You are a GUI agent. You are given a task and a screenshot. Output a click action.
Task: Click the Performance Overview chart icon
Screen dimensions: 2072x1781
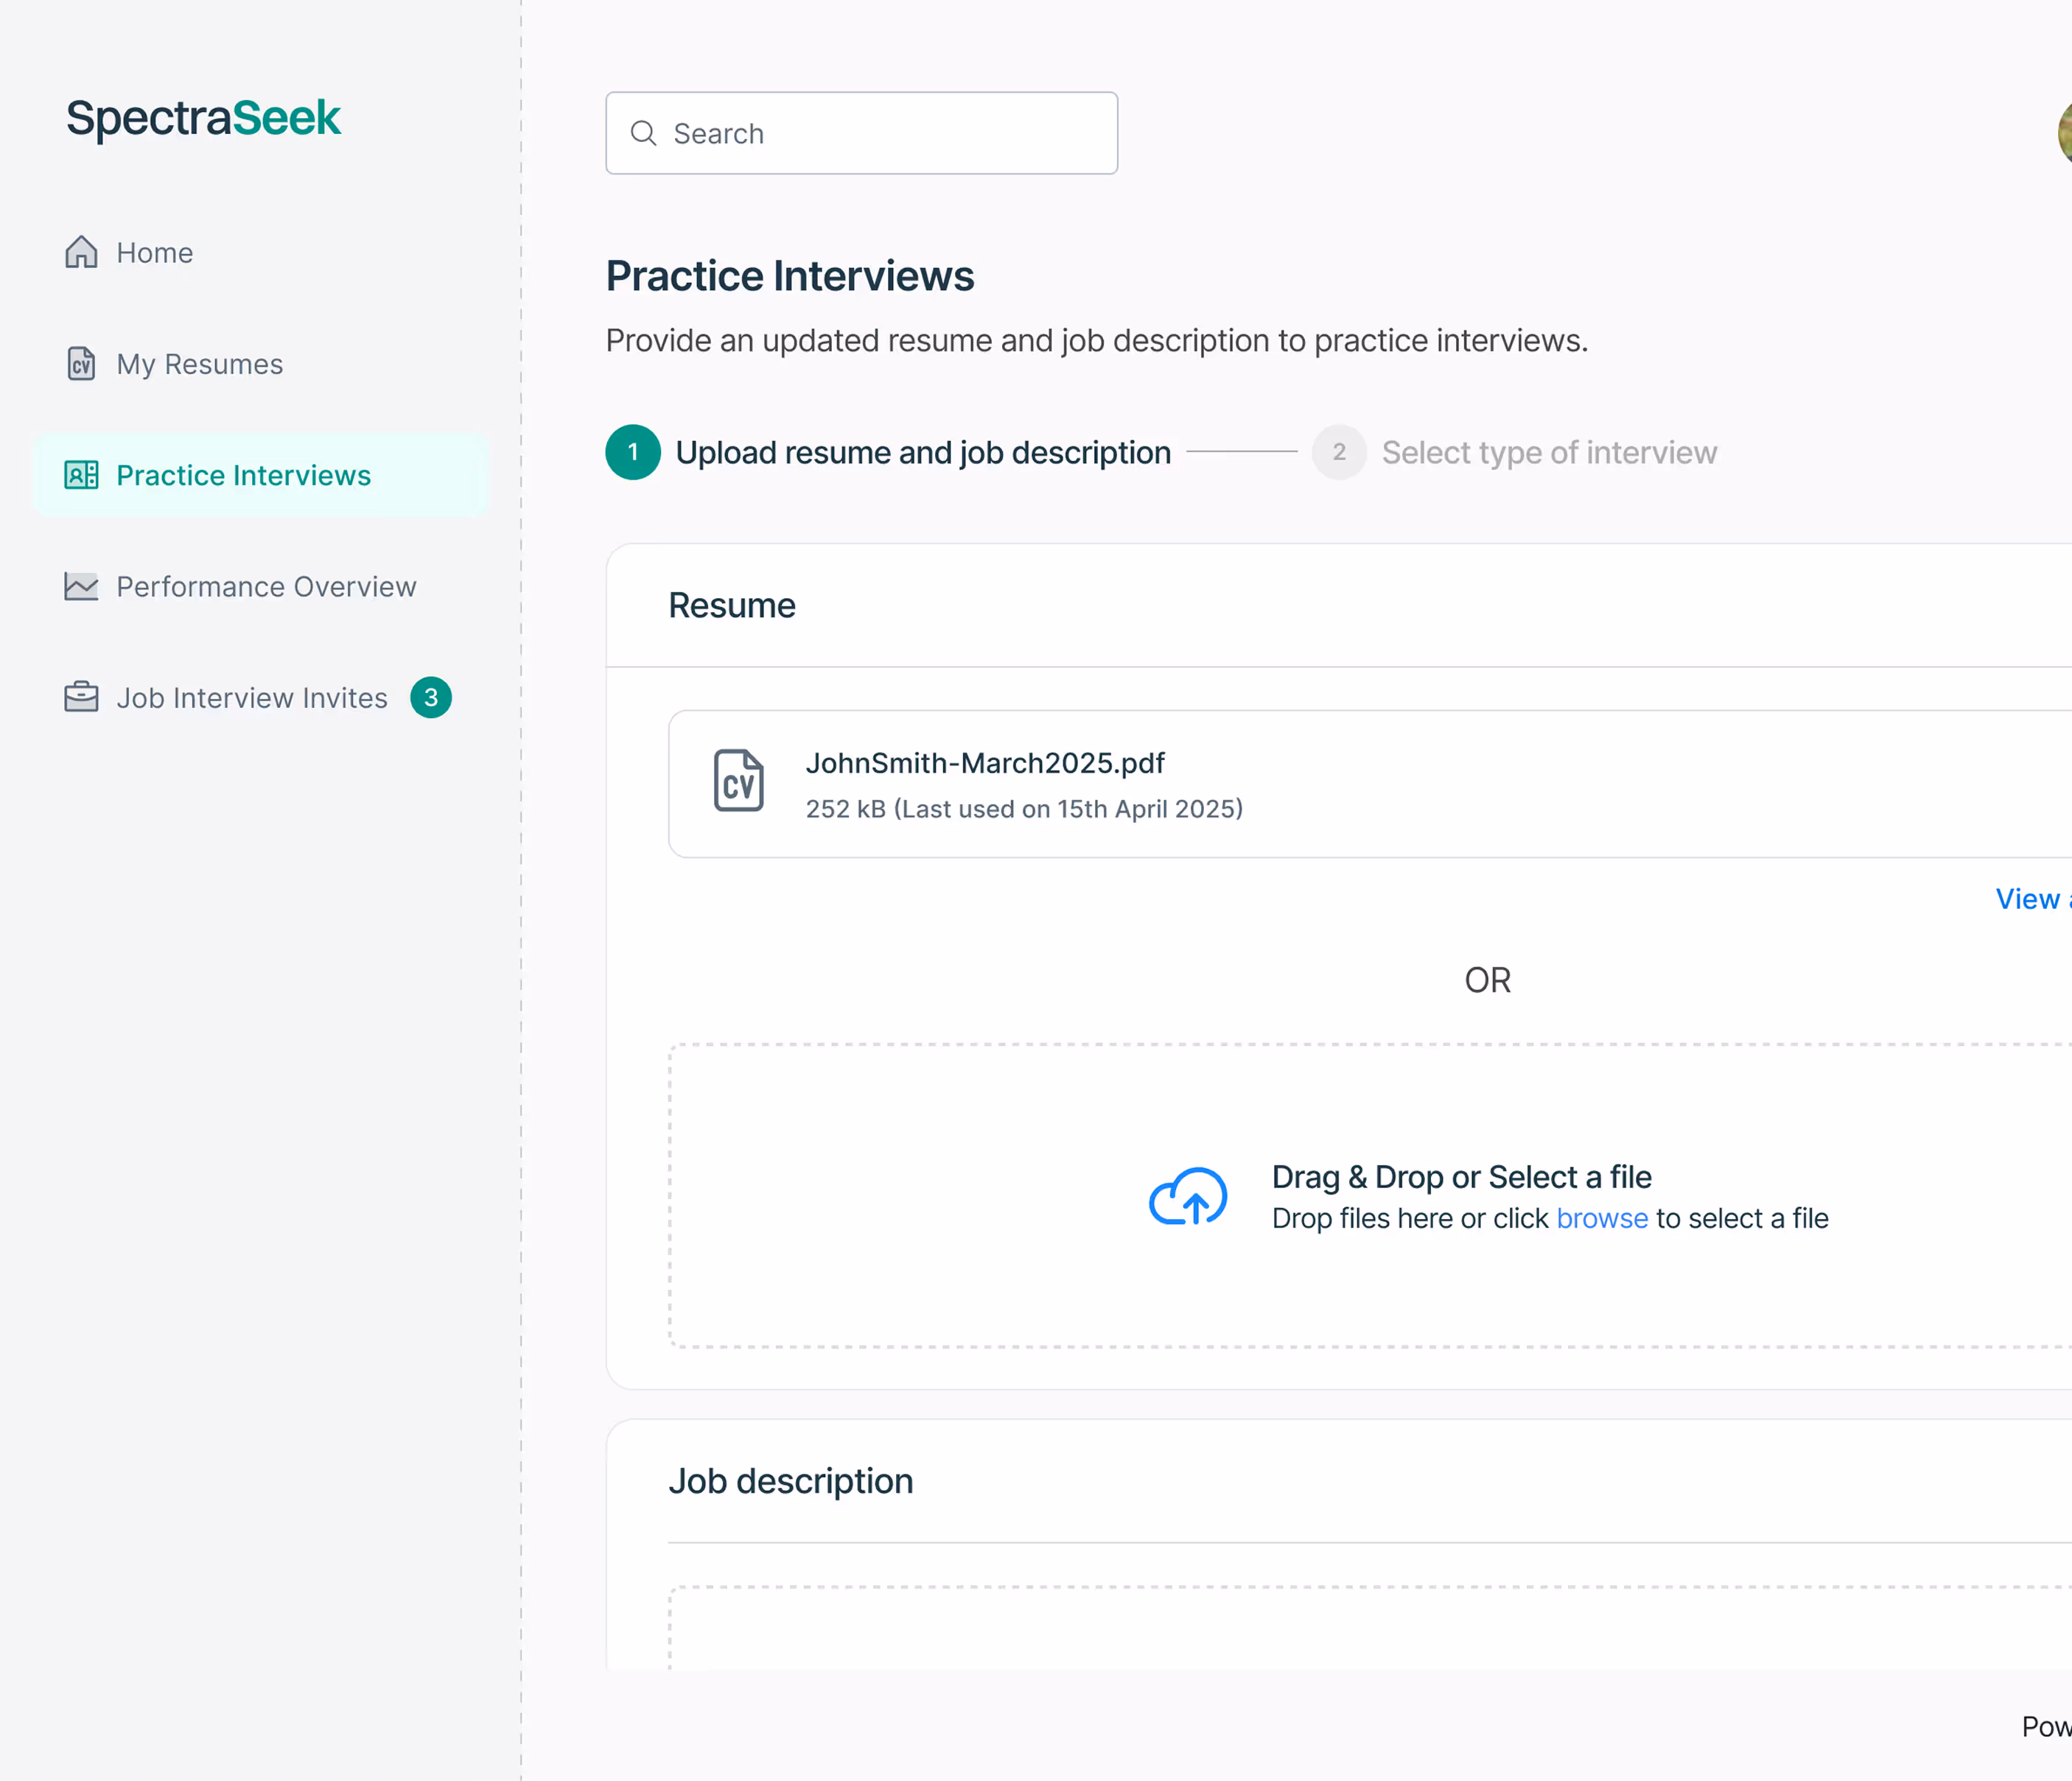point(81,586)
